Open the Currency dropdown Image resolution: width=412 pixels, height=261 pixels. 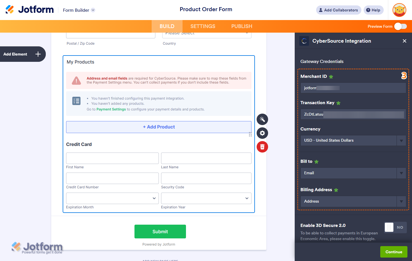pos(353,141)
